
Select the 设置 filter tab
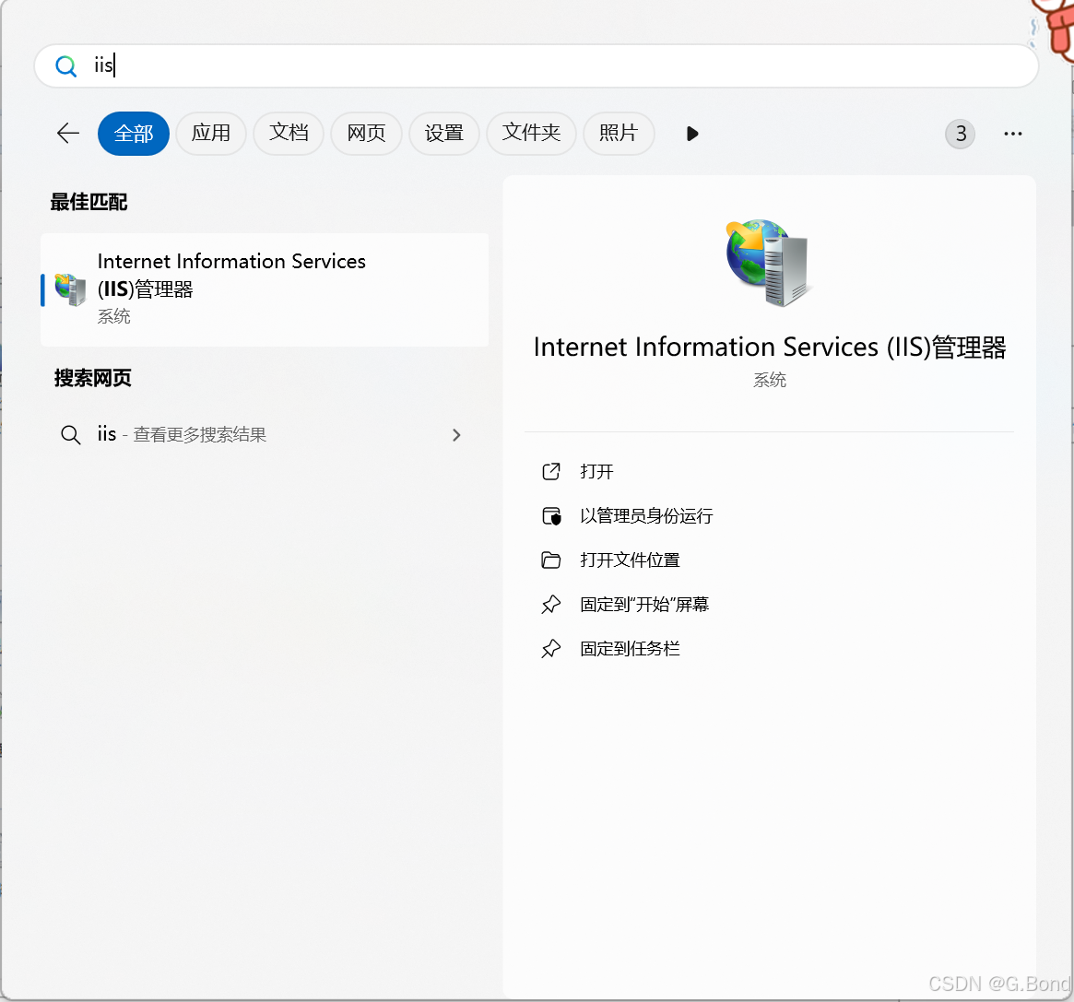tap(443, 134)
